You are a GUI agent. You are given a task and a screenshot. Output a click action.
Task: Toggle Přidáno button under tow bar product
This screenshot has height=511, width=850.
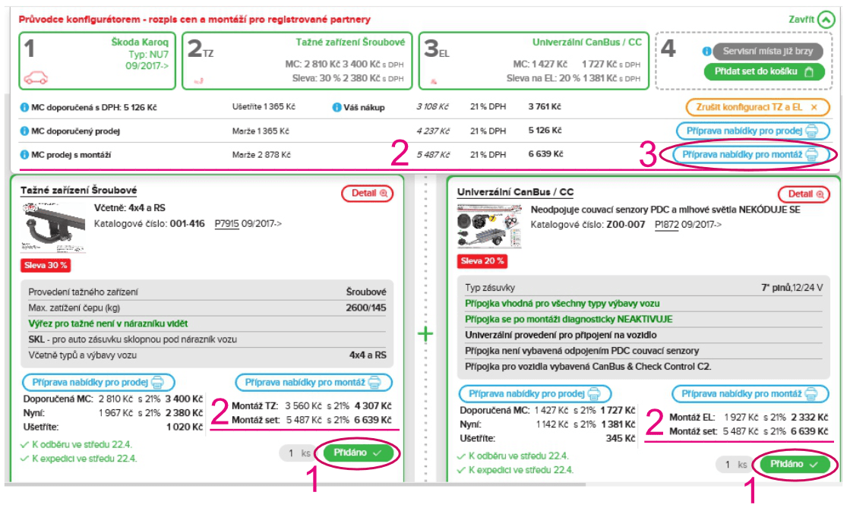[x=359, y=453]
